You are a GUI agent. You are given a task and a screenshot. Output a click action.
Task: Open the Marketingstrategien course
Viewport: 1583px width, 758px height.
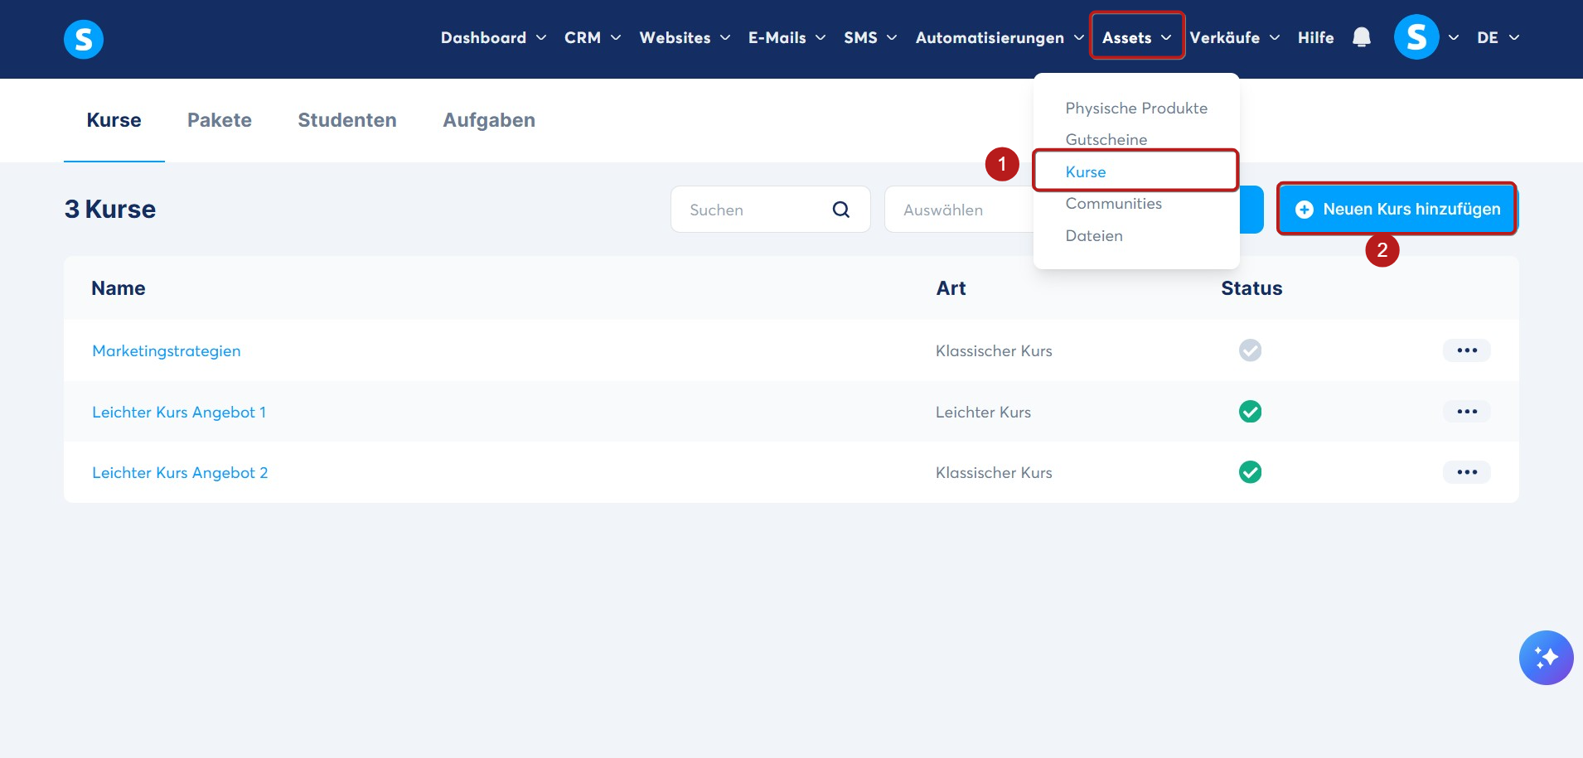pyautogui.click(x=167, y=351)
